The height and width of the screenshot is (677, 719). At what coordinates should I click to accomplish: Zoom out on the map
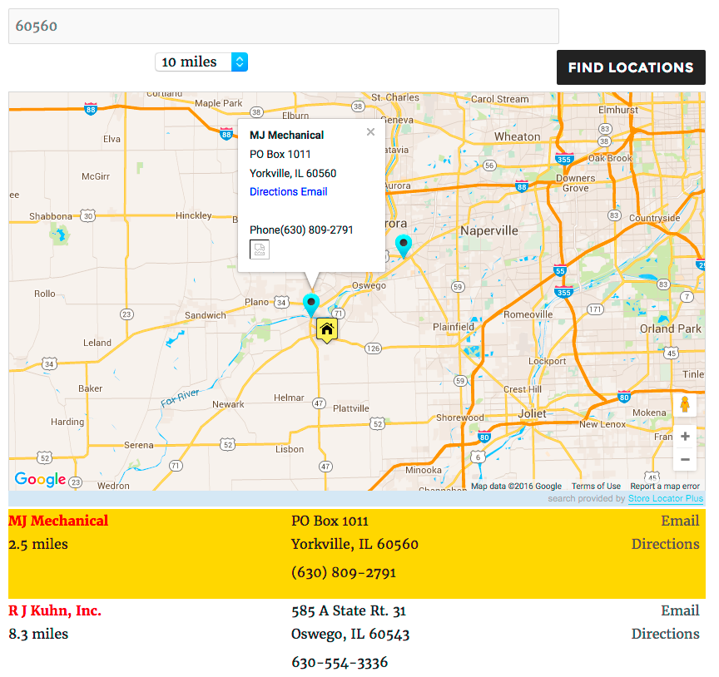pos(685,459)
